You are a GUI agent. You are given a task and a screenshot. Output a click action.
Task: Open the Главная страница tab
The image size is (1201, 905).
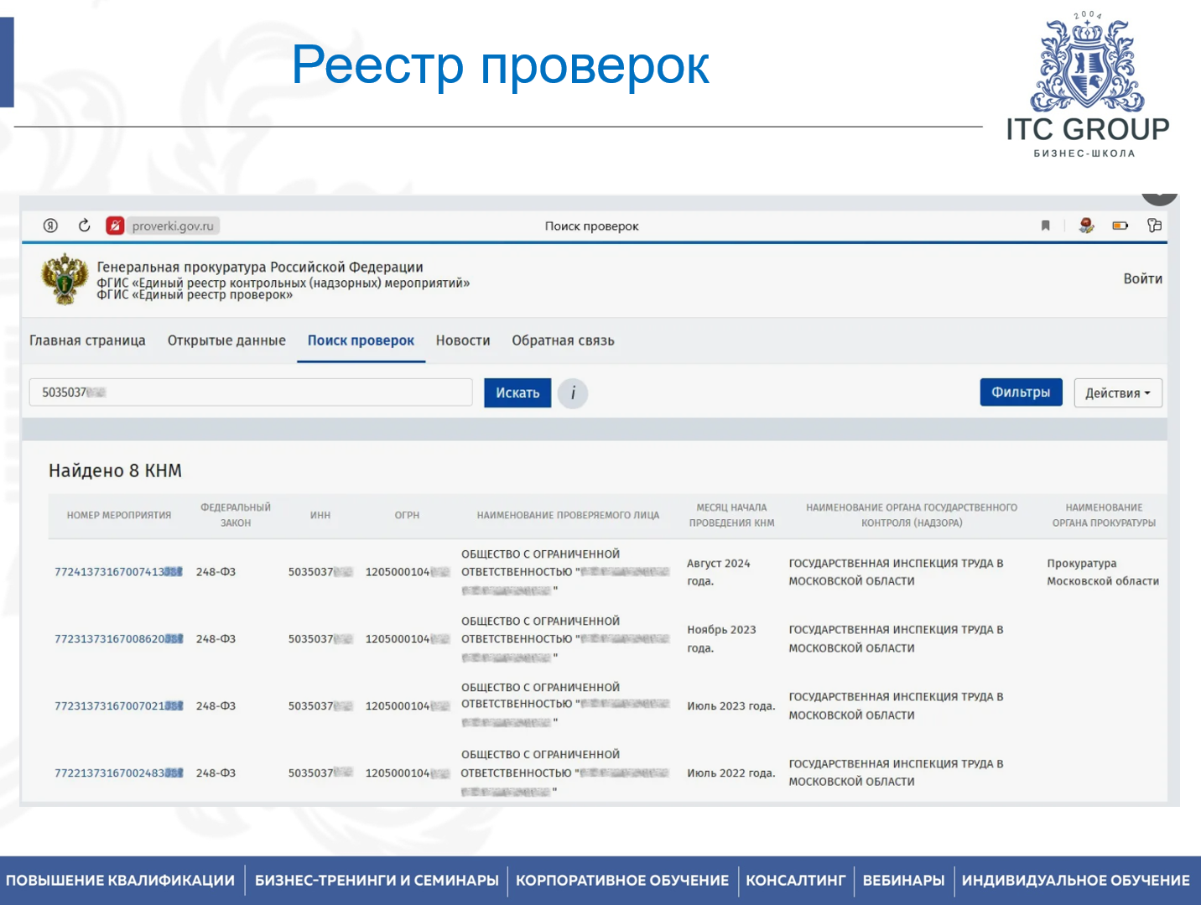tap(87, 341)
